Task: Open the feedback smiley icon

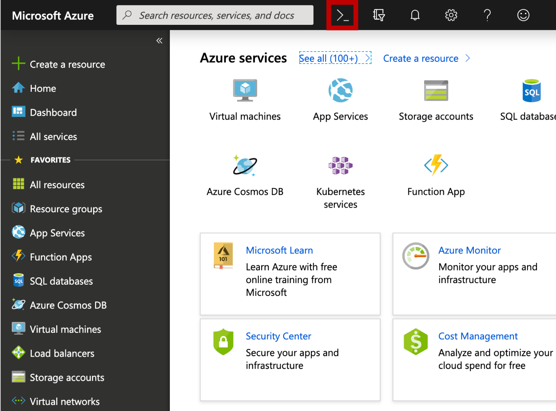Action: (x=523, y=15)
